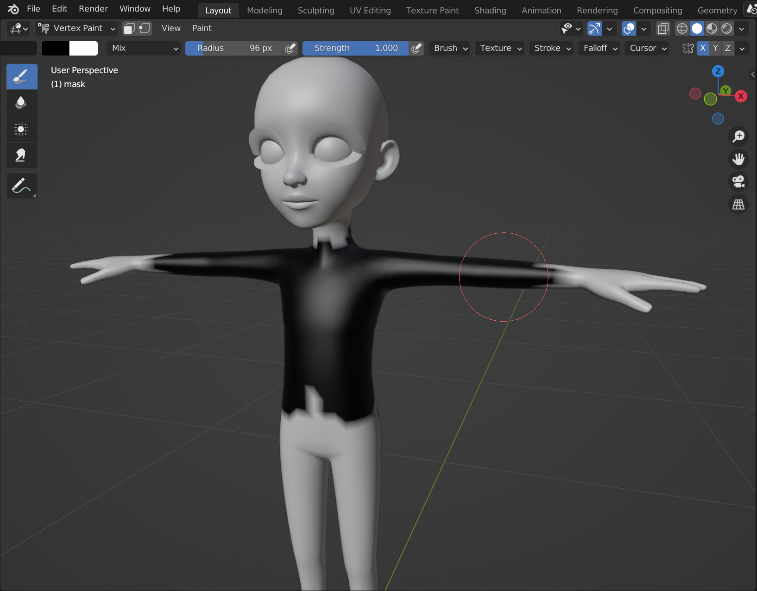The width and height of the screenshot is (757, 591).
Task: Select the Average tool
Action: [21, 129]
